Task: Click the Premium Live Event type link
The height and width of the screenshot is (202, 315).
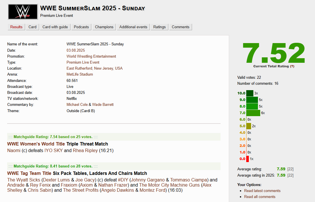Action: pos(83,62)
